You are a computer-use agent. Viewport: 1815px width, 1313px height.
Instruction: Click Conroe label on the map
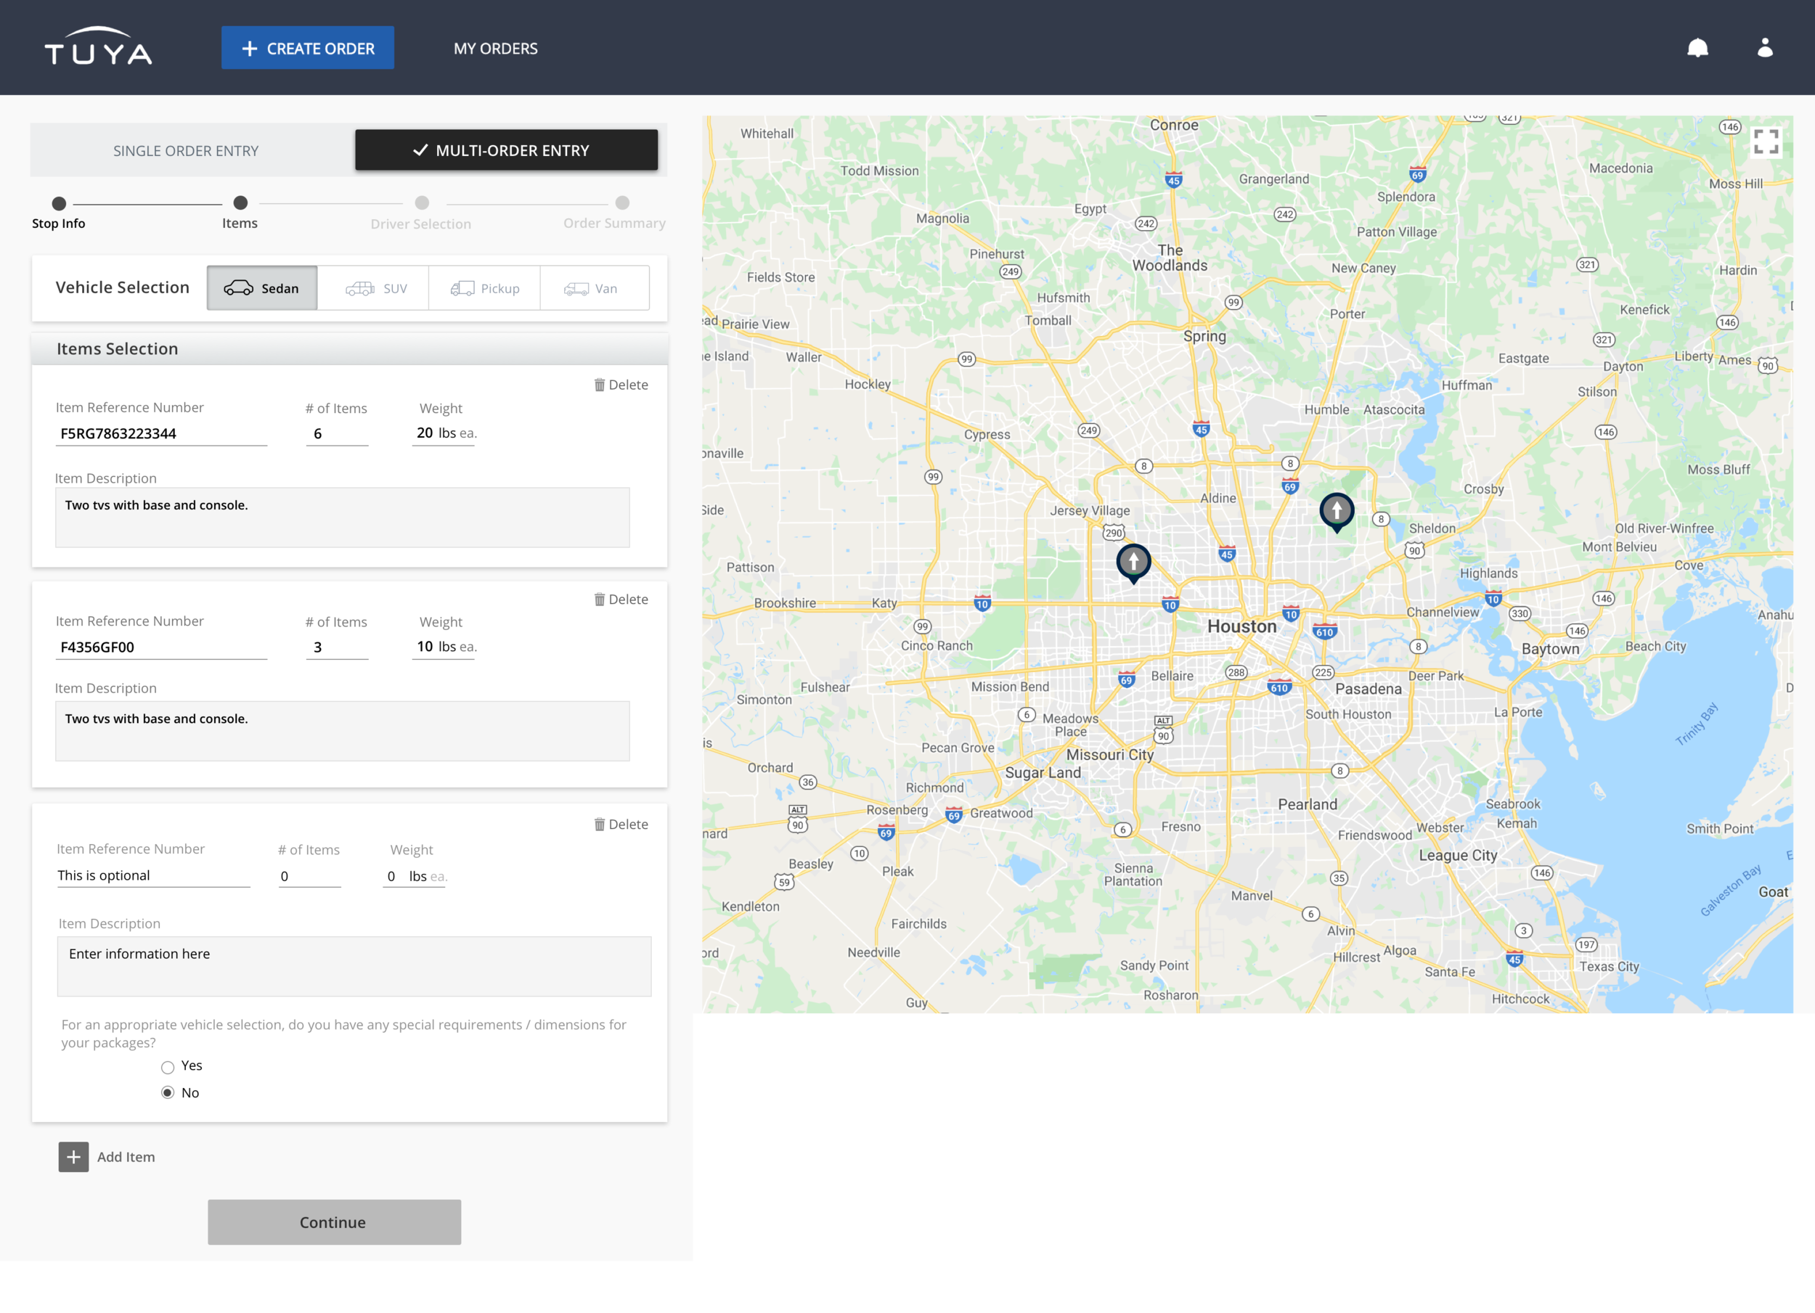[x=1174, y=125]
